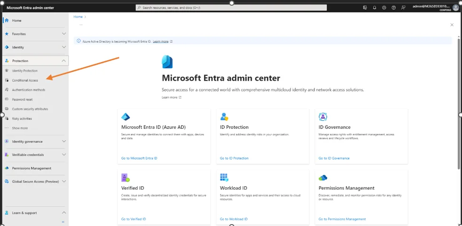The height and width of the screenshot is (226, 462).
Task: Click the help question mark icon
Action: [393, 8]
